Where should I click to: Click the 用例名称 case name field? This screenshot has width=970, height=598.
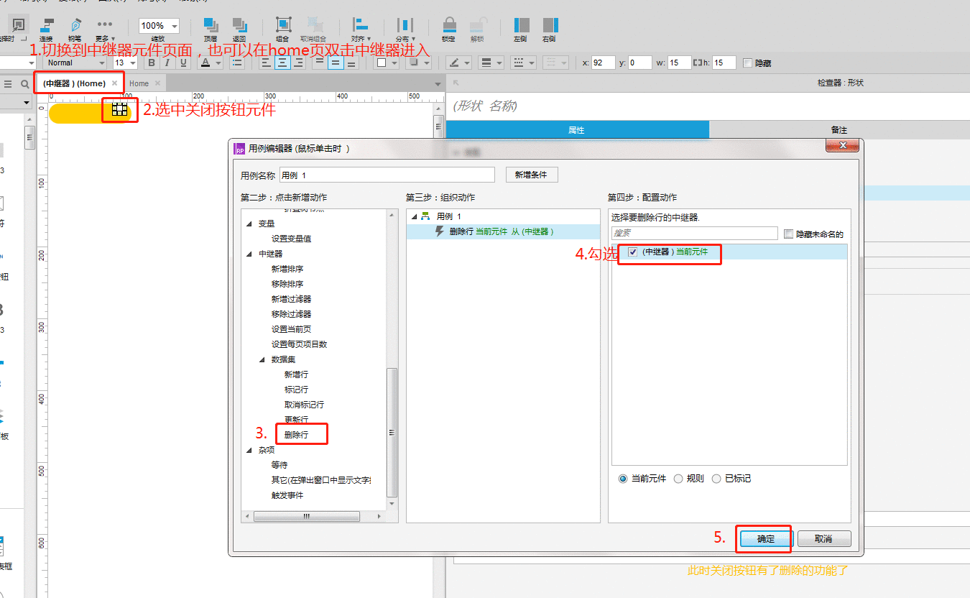point(387,175)
